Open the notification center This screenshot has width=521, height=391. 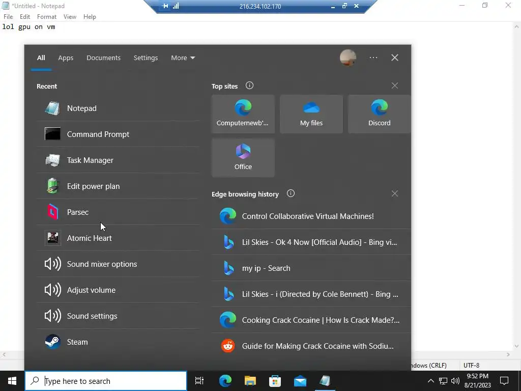click(x=504, y=381)
